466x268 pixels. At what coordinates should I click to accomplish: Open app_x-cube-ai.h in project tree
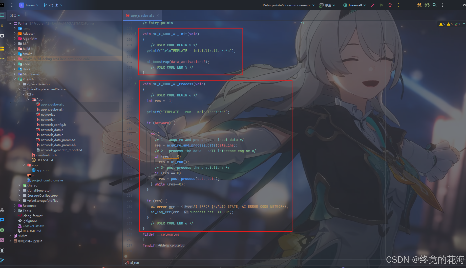(x=53, y=110)
